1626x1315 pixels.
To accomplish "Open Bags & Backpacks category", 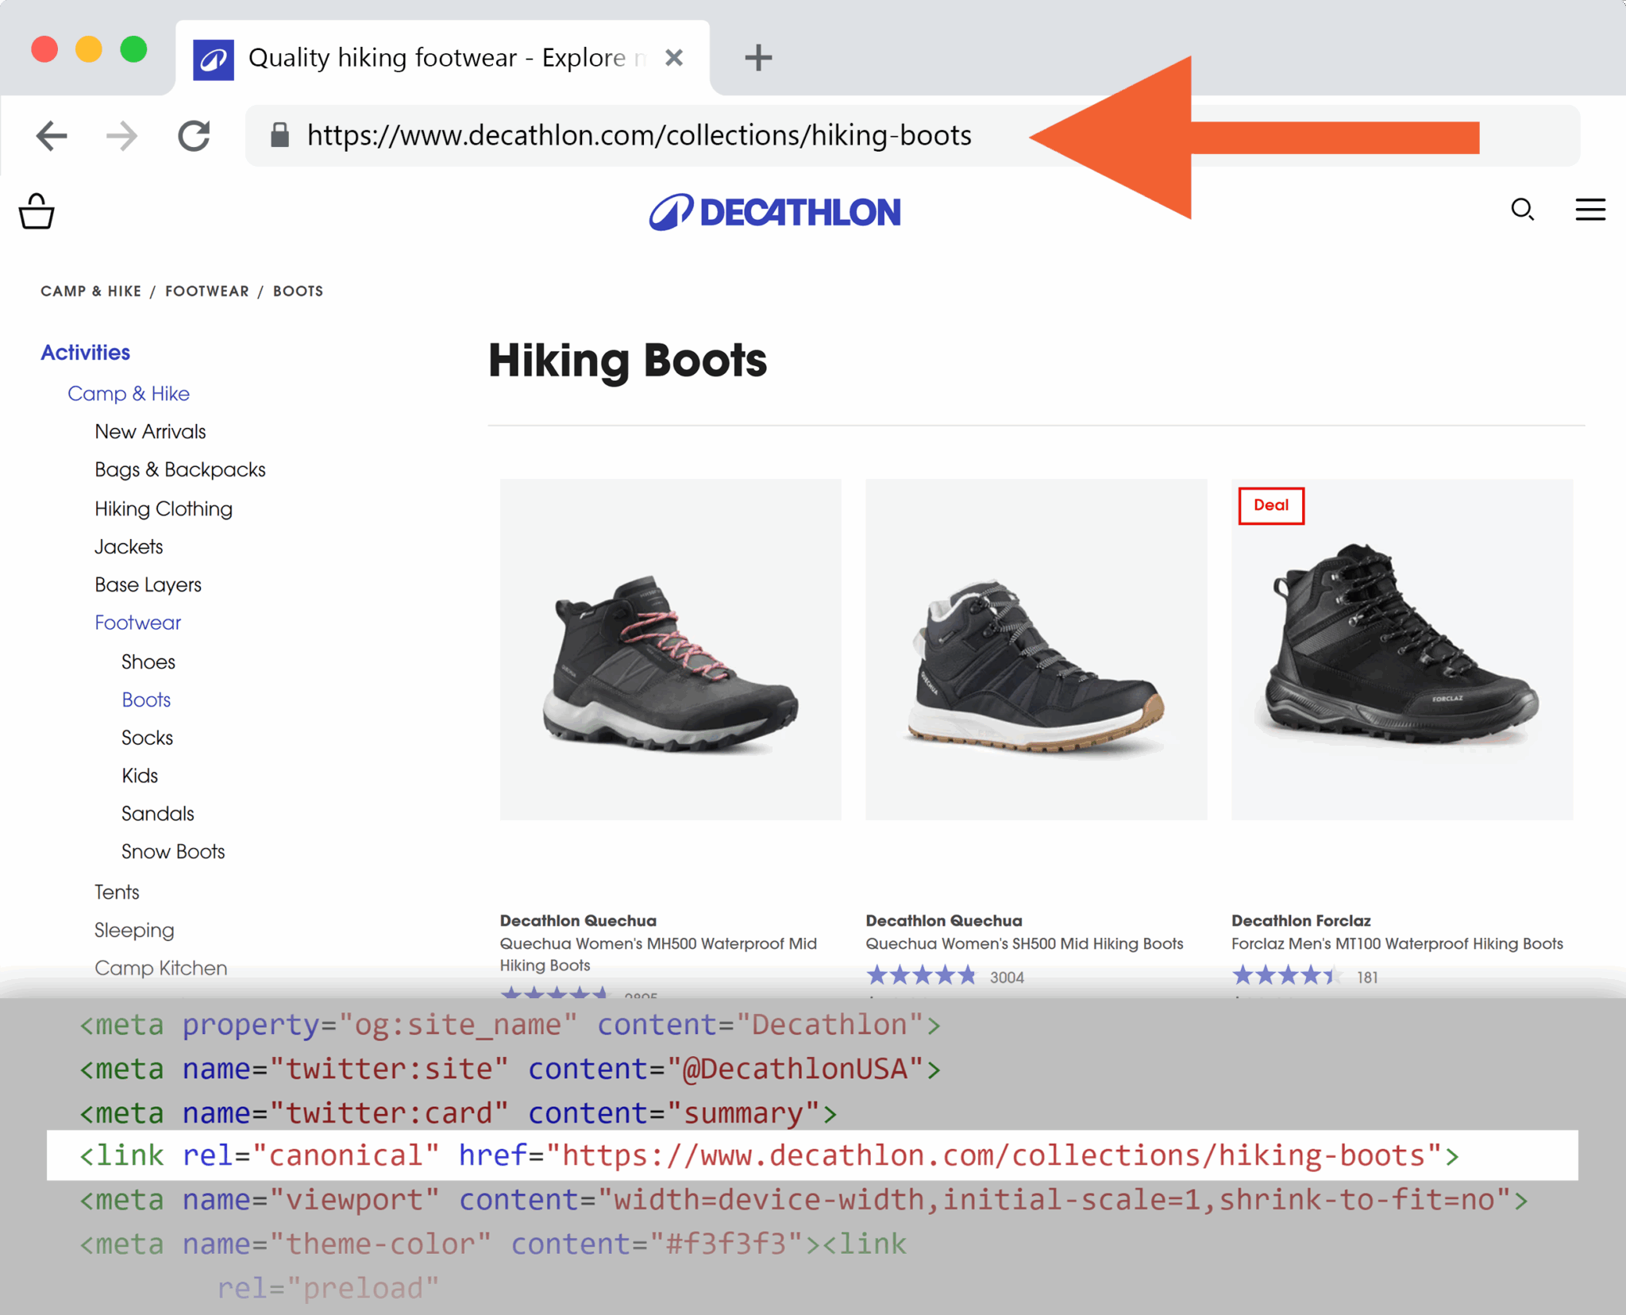I will pyautogui.click(x=180, y=470).
